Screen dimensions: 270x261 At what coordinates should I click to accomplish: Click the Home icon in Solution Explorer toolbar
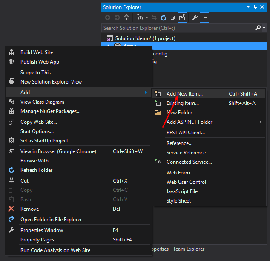pos(126,17)
